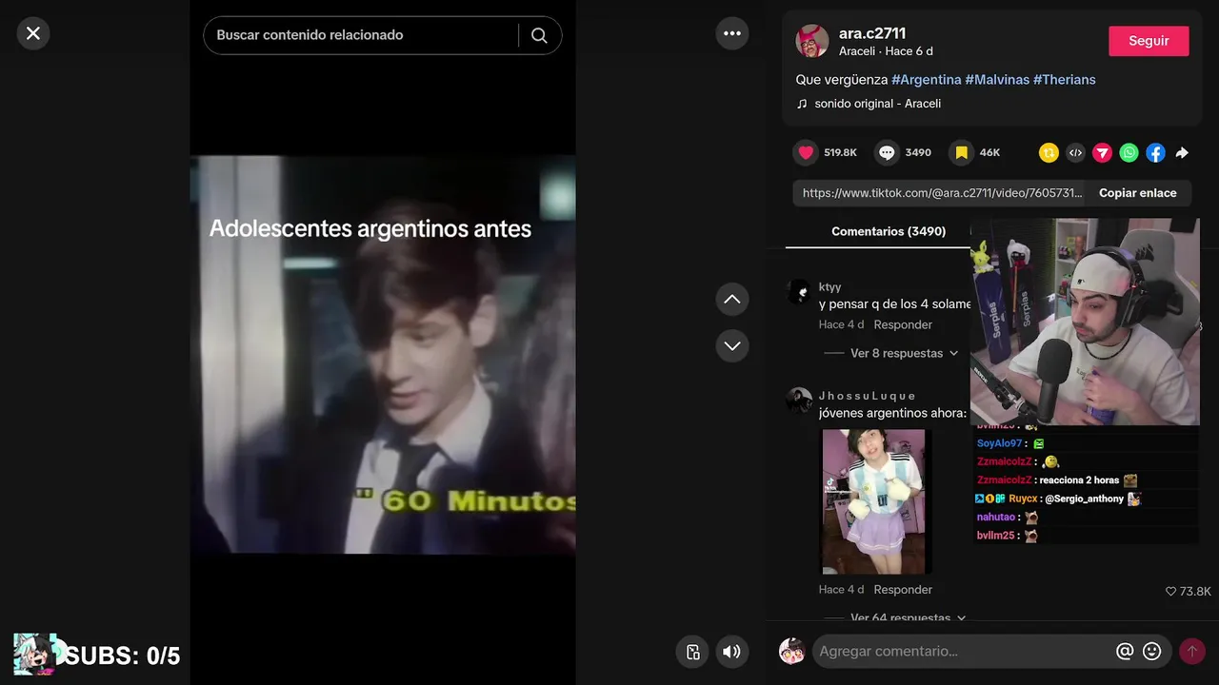Viewport: 1219px width, 685px height.
Task: Open the three-dot more options menu
Action: [x=731, y=33]
